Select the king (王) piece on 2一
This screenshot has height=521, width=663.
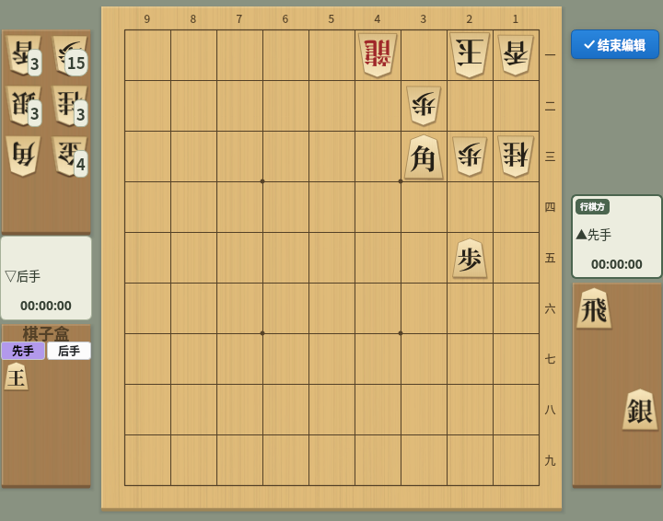(x=470, y=54)
